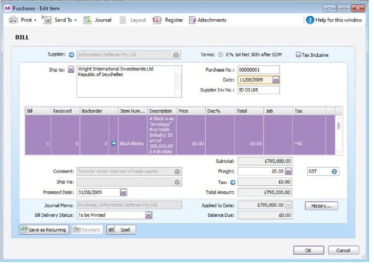The image size is (374, 269).
Task: Click the Tax zoom arrow icon
Action: pos(233,182)
